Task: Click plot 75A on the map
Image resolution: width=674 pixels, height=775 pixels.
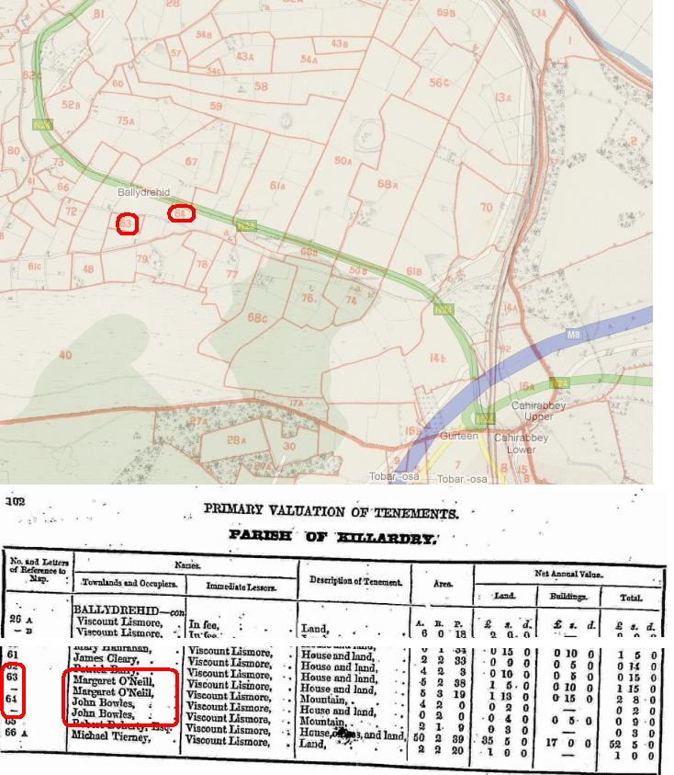Action: (126, 120)
